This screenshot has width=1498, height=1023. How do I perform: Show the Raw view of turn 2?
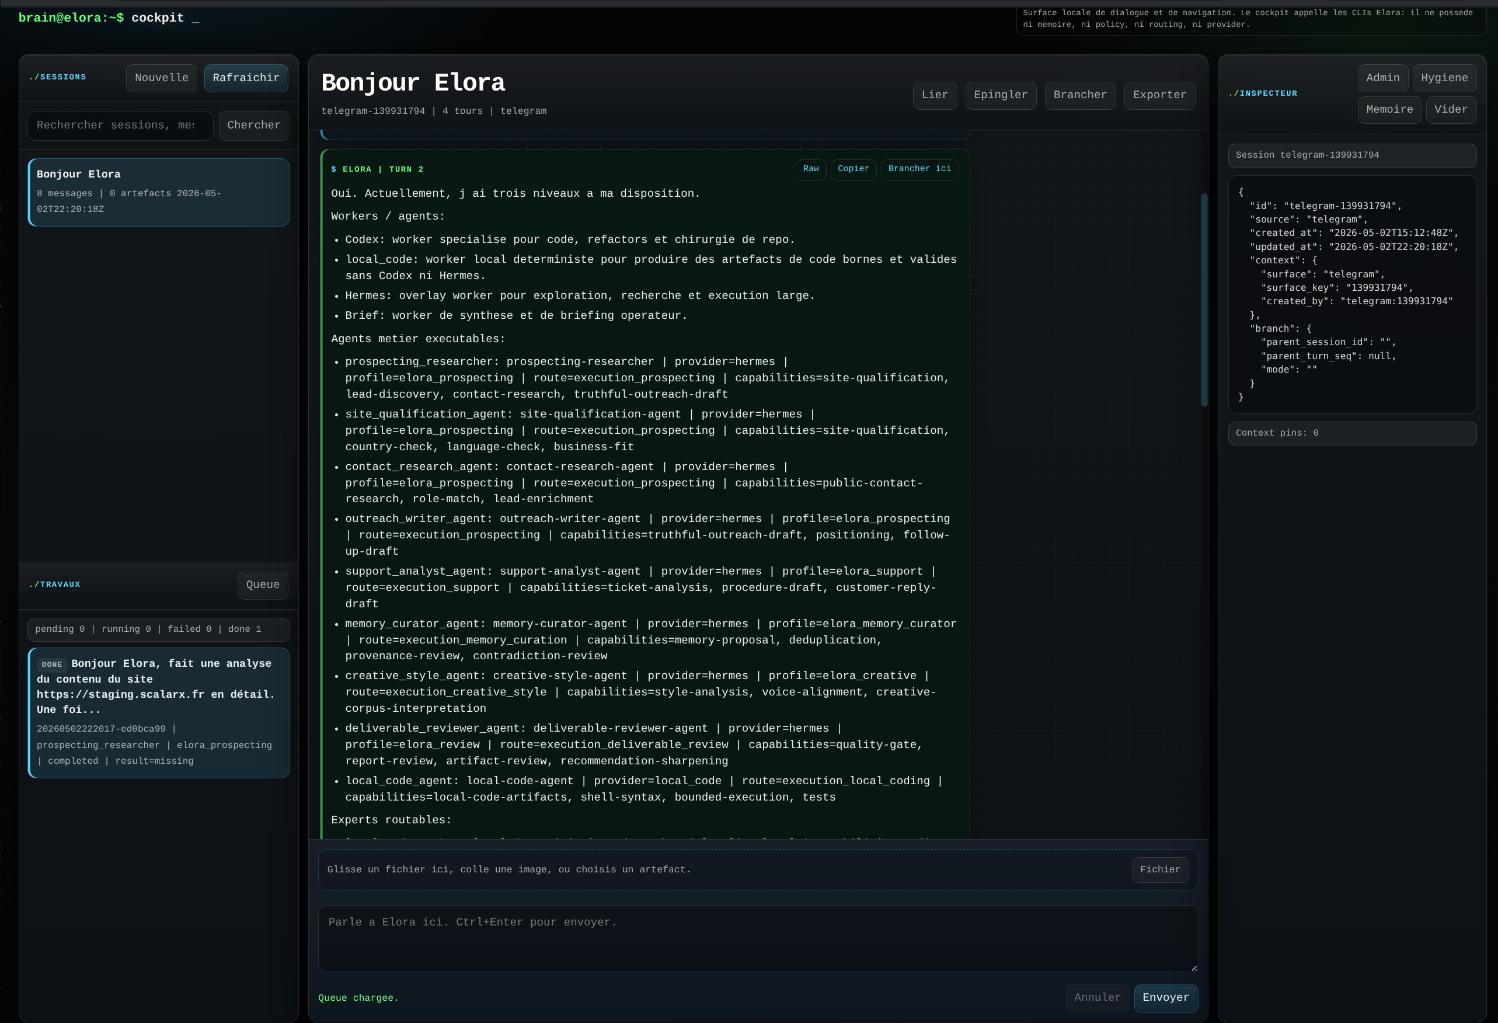tap(811, 169)
